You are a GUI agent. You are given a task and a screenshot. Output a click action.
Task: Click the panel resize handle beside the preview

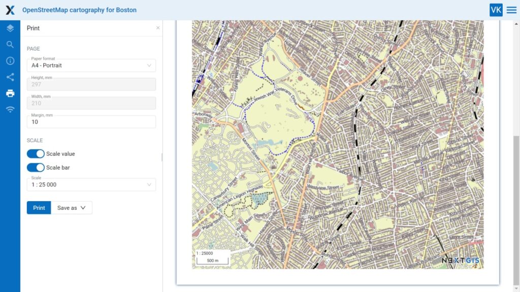coord(162,157)
